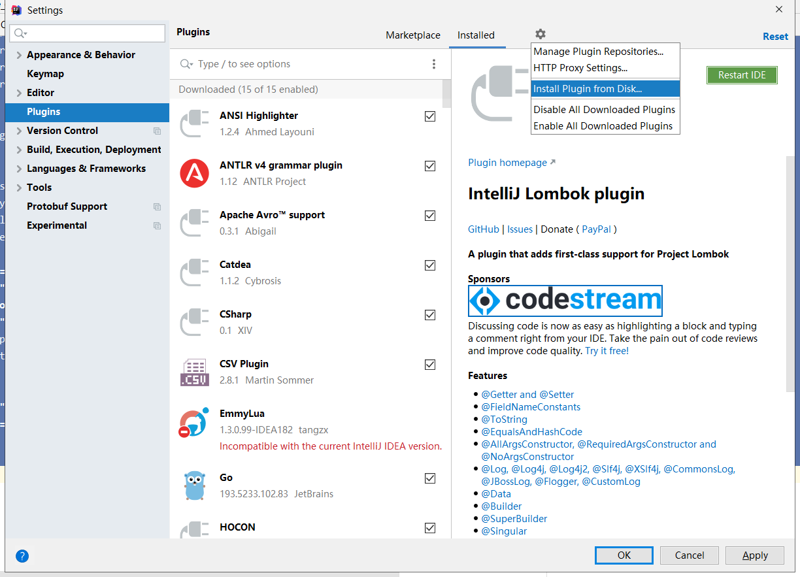The width and height of the screenshot is (800, 577).
Task: Click the Apply button
Action: pyautogui.click(x=755, y=555)
